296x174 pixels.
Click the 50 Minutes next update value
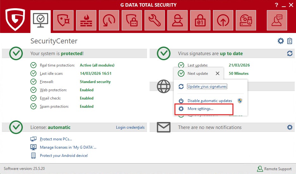[x=239, y=74]
